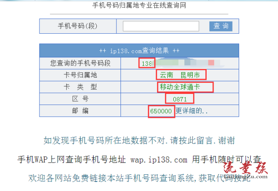Click the 您查询的手机号码段 label
Viewport: 278px width, 191px height.
pos(80,63)
